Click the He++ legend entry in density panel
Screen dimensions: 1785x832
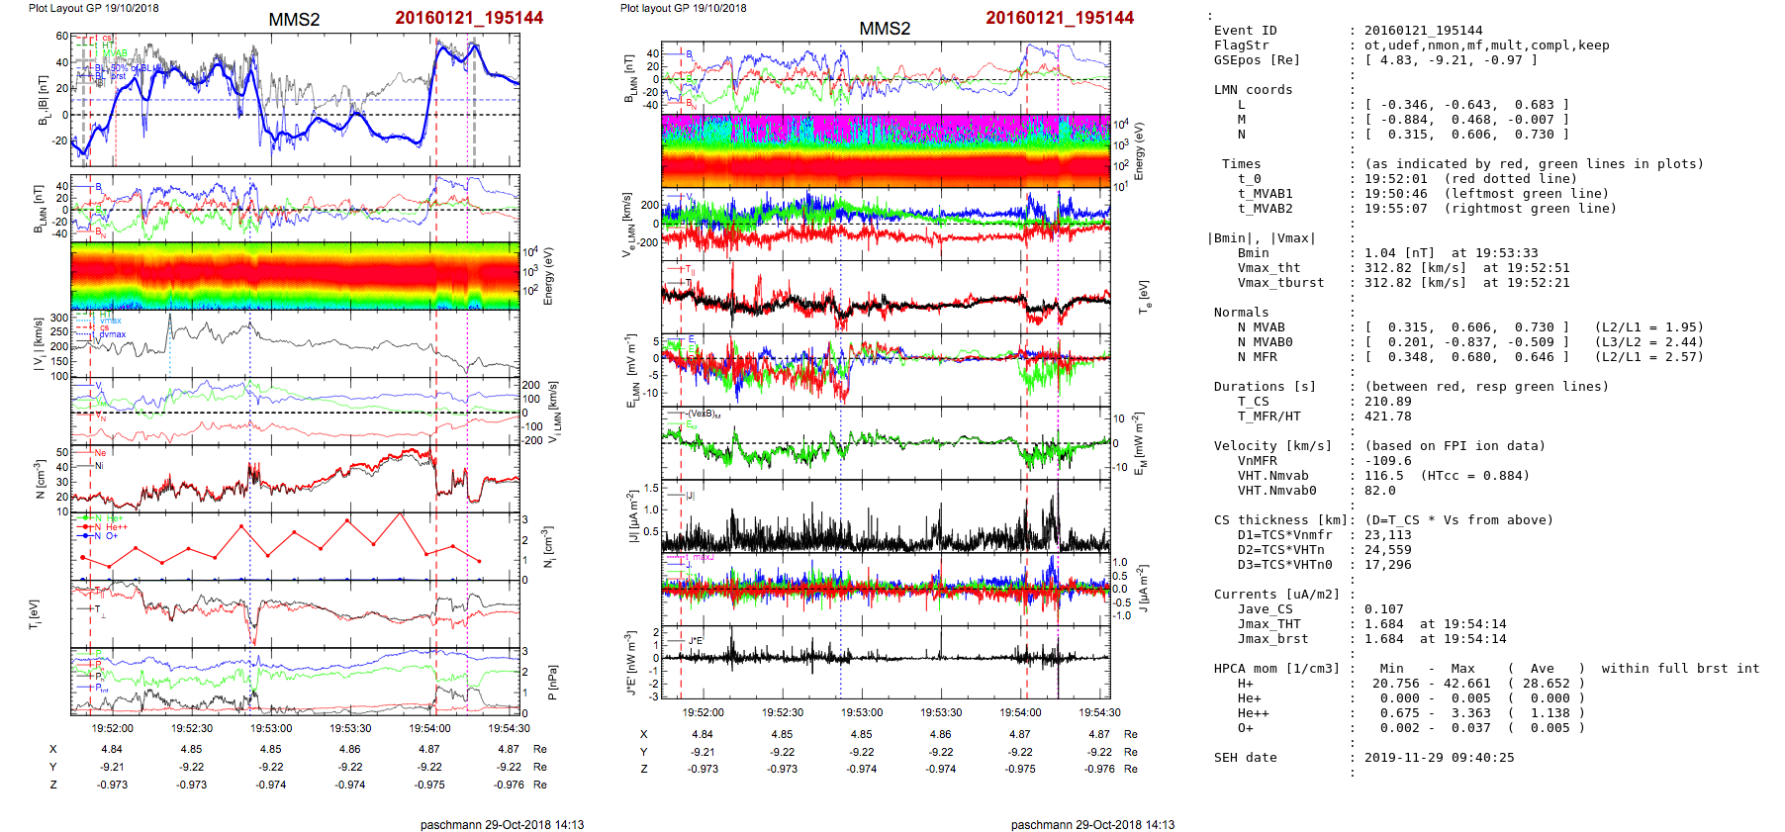click(x=115, y=527)
